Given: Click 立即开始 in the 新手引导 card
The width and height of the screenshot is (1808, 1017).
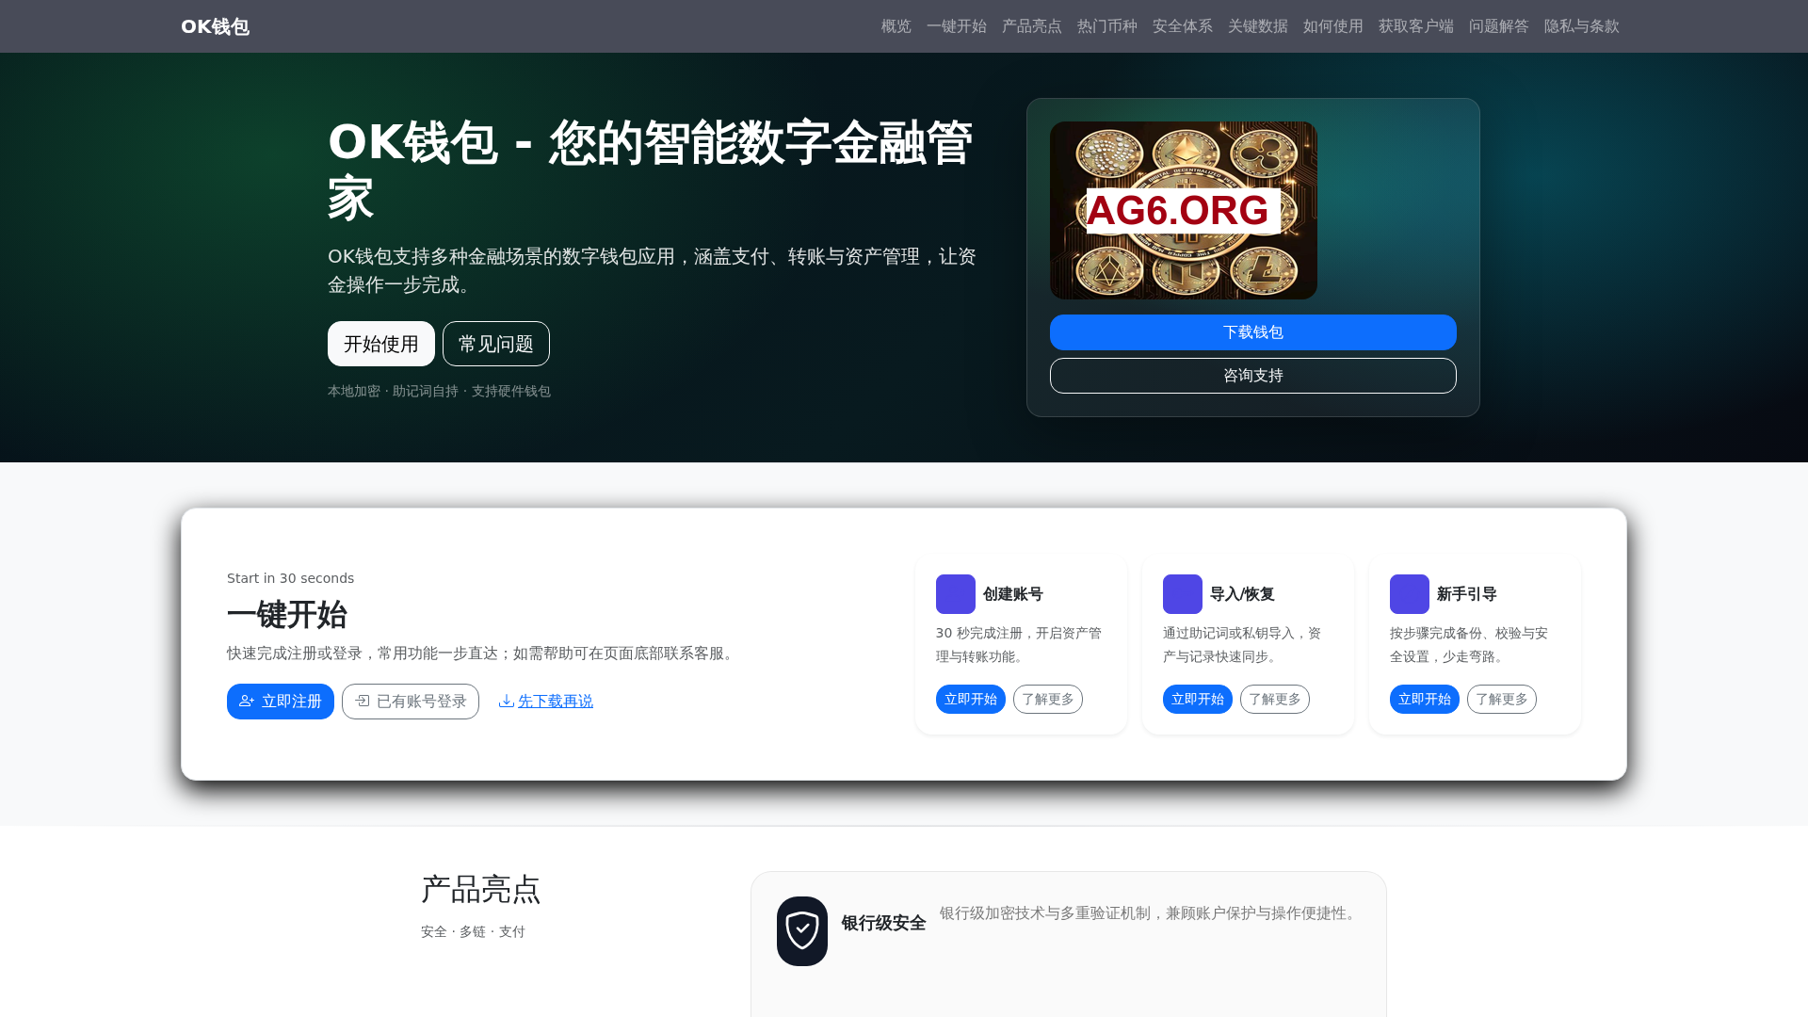Looking at the screenshot, I should pos(1425,700).
